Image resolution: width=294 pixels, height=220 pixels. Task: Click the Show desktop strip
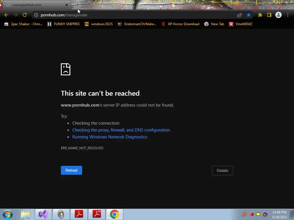(x=292, y=214)
